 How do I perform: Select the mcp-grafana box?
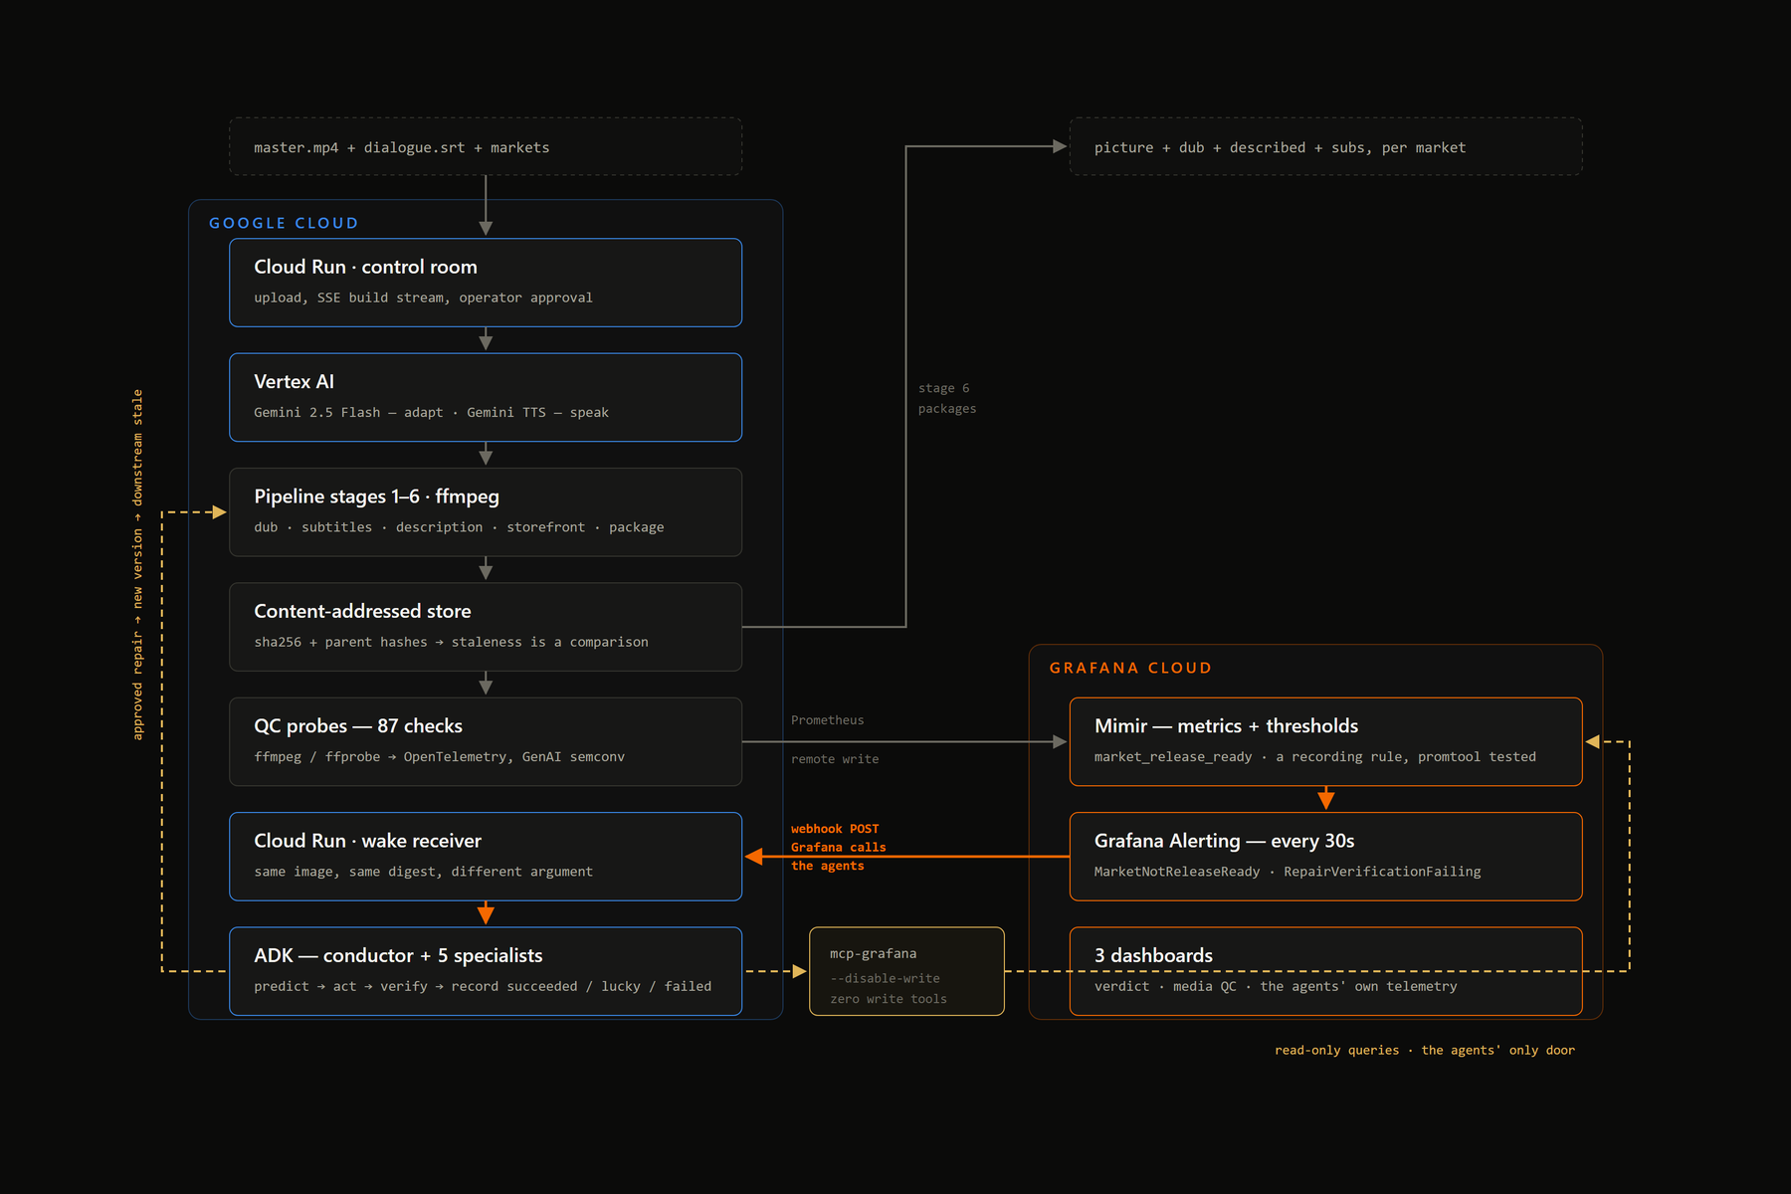[906, 971]
